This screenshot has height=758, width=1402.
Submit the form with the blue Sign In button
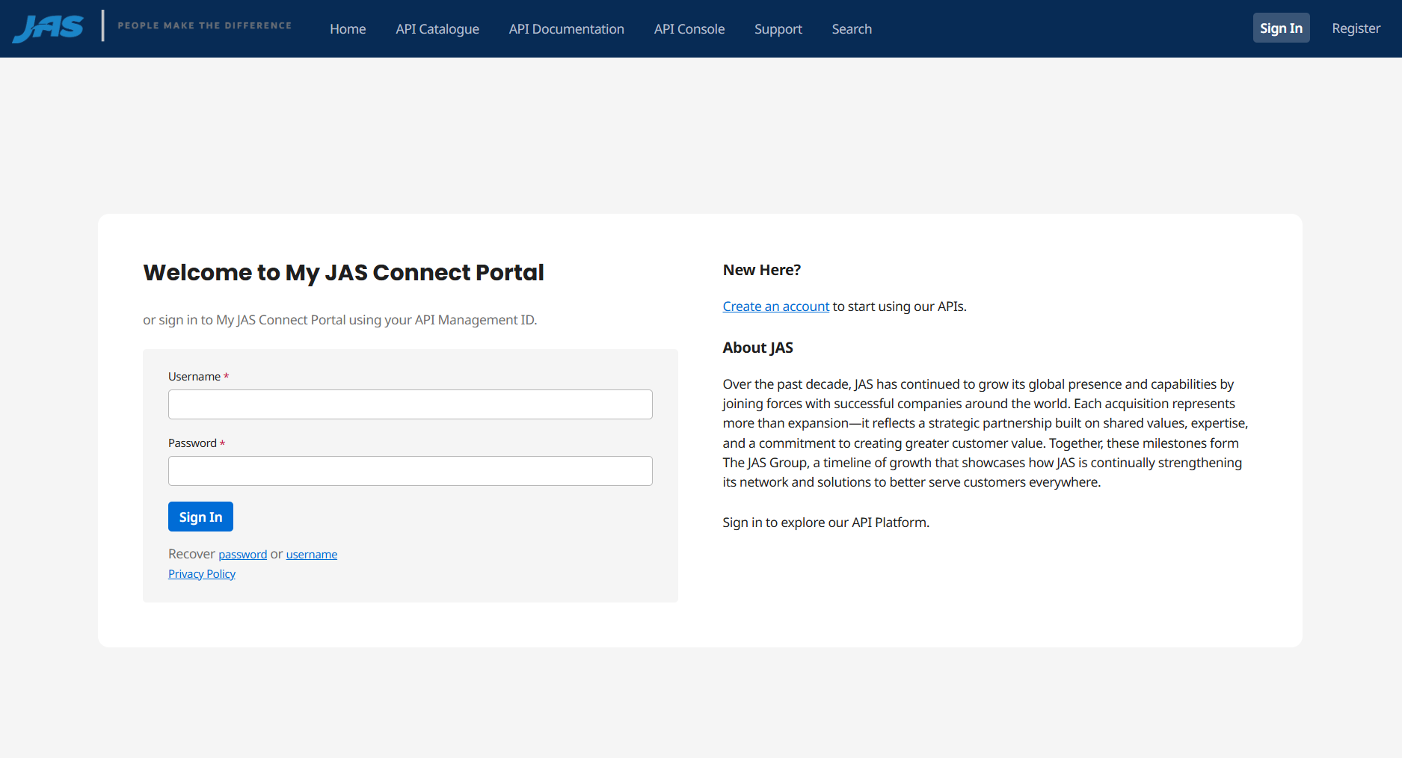(200, 517)
